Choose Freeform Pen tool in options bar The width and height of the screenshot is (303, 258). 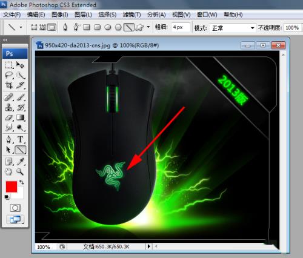(76, 27)
